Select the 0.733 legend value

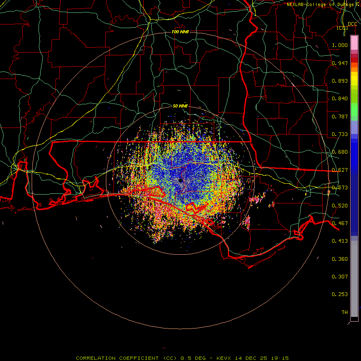tap(340, 134)
